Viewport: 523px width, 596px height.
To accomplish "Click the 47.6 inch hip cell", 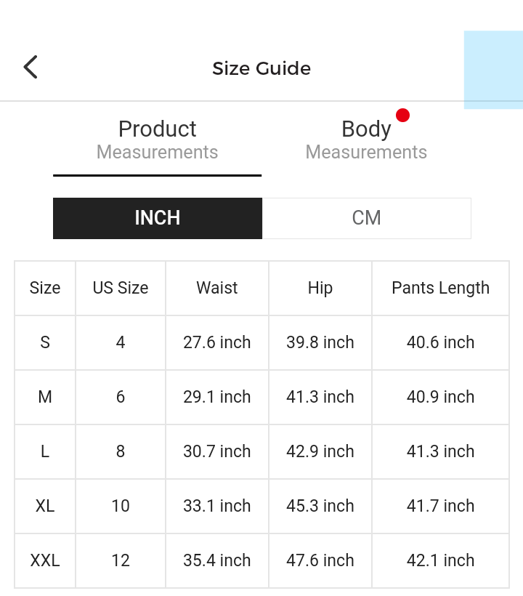I will tap(320, 560).
